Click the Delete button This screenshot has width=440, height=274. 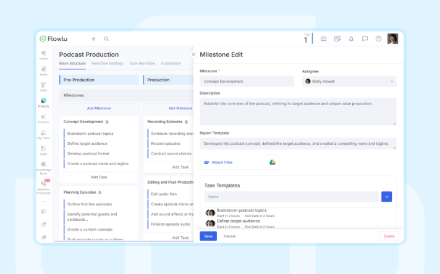tap(389, 236)
